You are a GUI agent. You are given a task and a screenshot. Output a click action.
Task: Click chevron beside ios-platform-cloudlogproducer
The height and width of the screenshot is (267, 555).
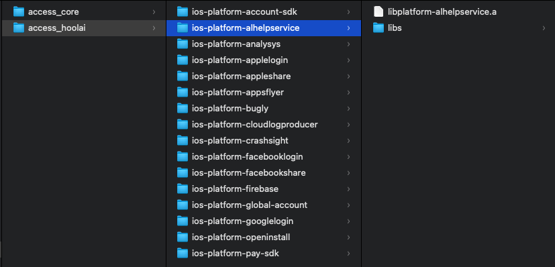pos(349,125)
